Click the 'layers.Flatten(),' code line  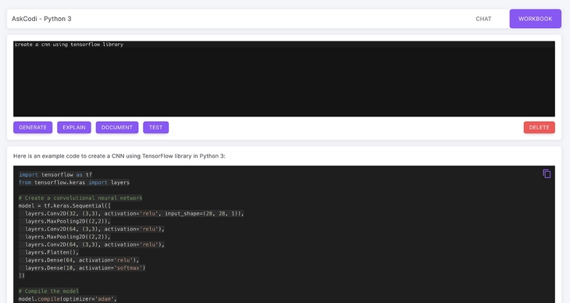tap(52, 252)
